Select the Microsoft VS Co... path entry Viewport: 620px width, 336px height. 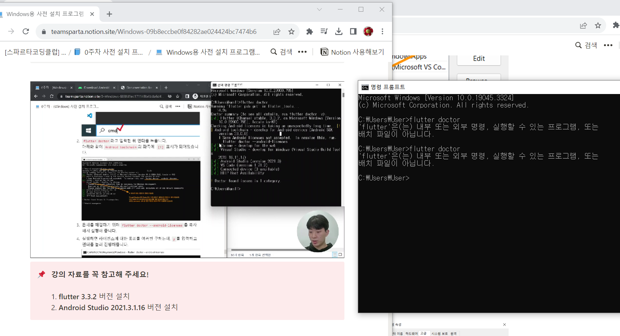(x=419, y=67)
